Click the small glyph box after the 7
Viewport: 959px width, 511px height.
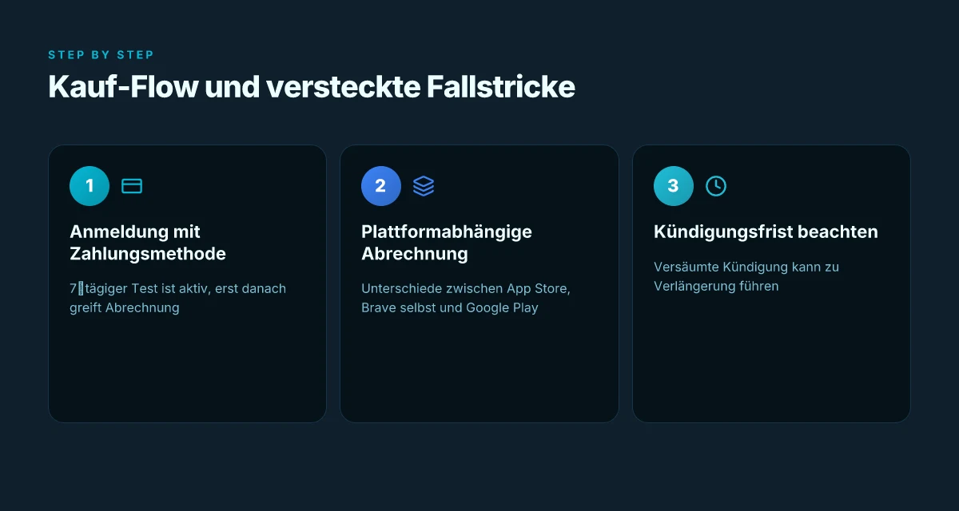(81, 288)
